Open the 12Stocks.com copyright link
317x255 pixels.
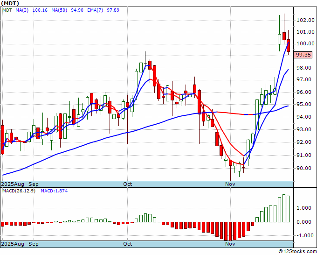pyautogui.click(x=297, y=252)
